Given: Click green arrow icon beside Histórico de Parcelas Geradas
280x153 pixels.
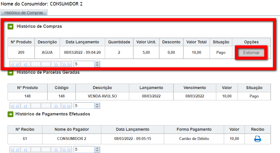Looking at the screenshot, I should point(10,73).
